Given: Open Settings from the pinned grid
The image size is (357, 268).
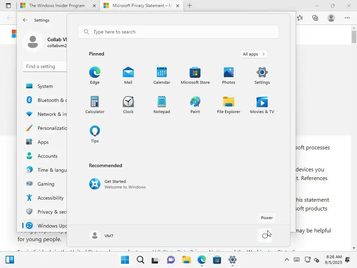Looking at the screenshot, I should (x=262, y=75).
